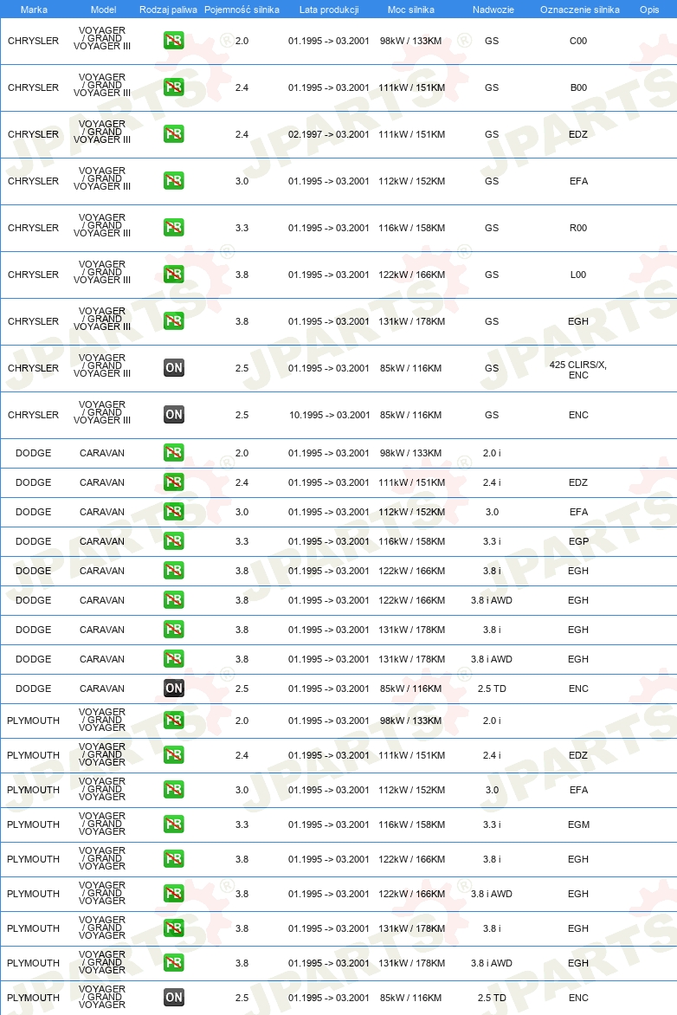Click the petrol icon in Dodge Caravan EFA row
The image size is (677, 1015).
(173, 511)
